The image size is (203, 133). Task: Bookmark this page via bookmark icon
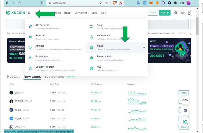pos(42,3)
